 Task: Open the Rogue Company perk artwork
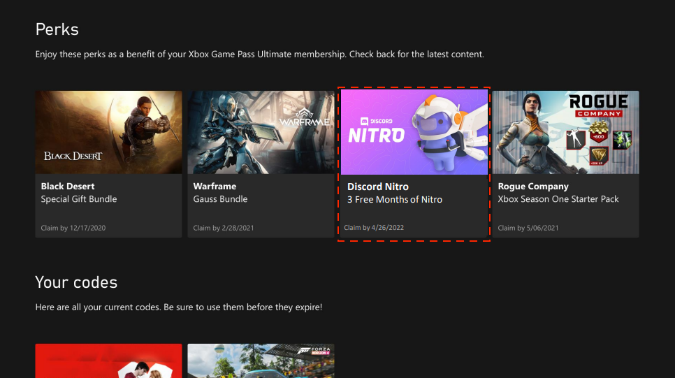566,132
